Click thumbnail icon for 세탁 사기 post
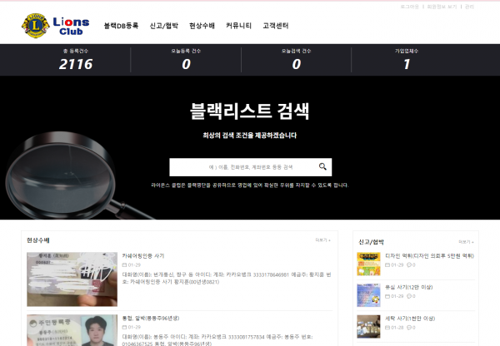 (x=368, y=324)
